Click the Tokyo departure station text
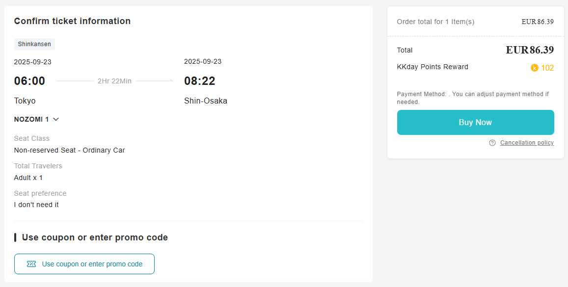Viewport: 568px width, 287px height. pos(25,101)
